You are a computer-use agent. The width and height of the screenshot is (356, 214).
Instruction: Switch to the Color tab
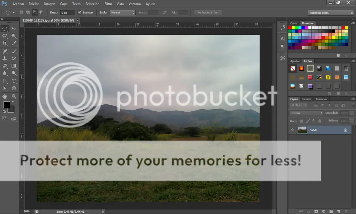[293, 23]
